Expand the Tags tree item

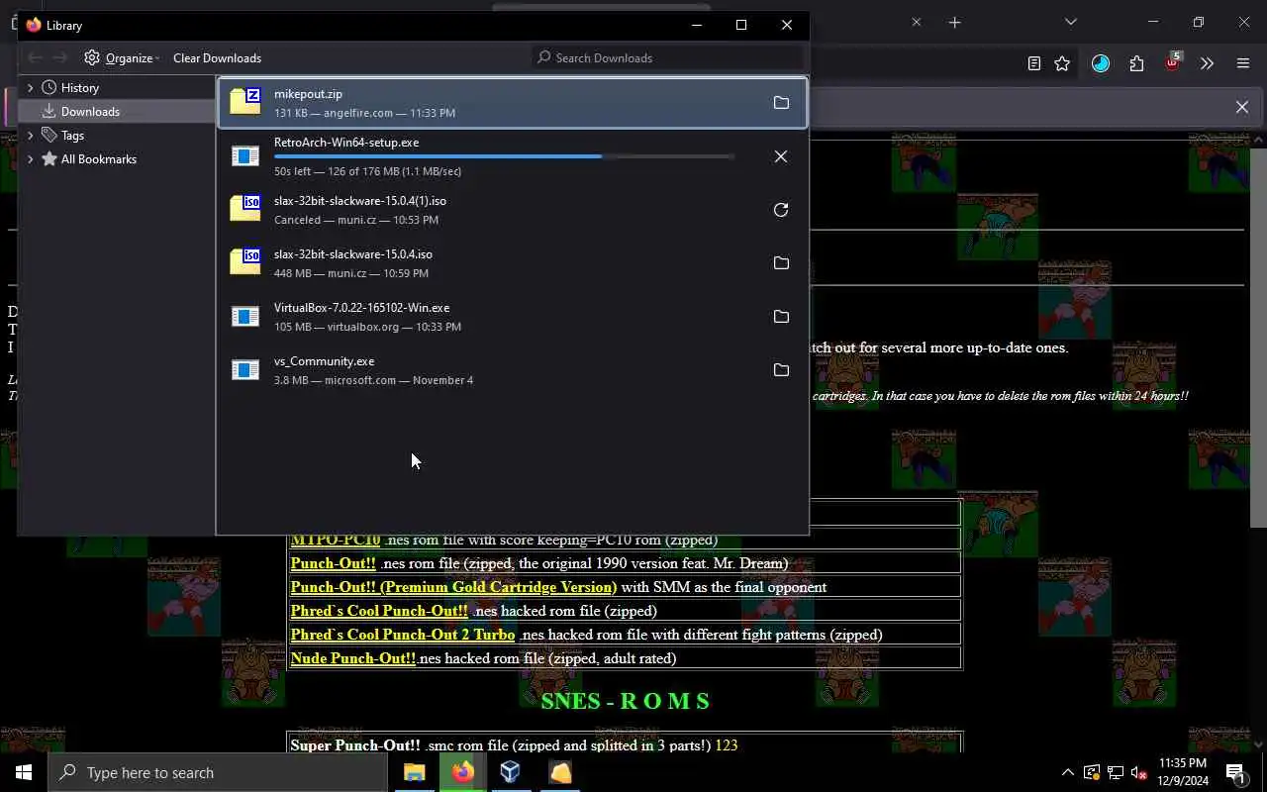(31, 136)
